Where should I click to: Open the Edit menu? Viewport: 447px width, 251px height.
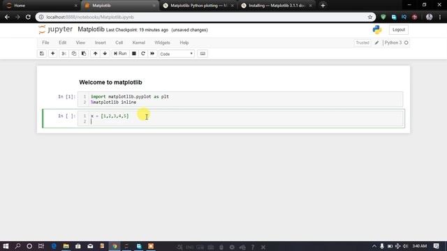(x=62, y=43)
